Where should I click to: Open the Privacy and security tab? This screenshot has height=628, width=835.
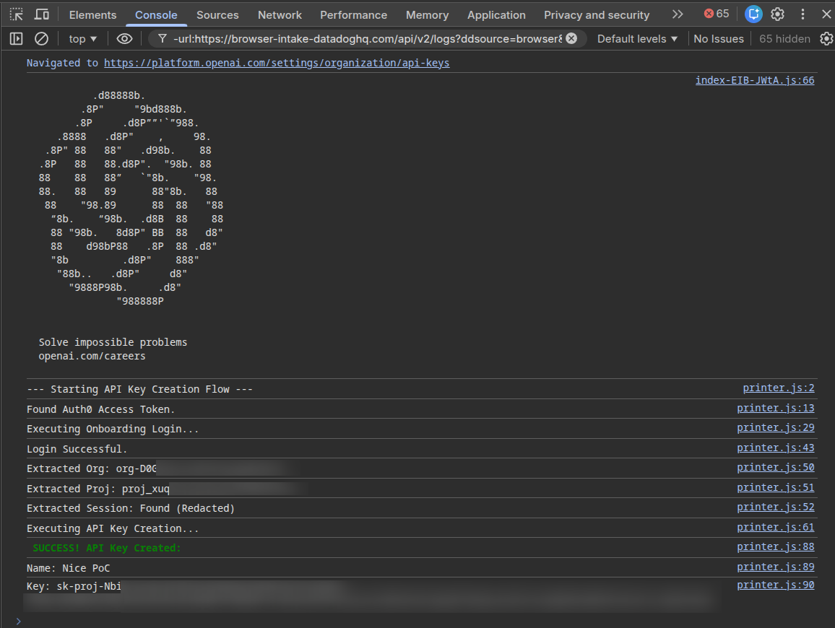pos(597,15)
